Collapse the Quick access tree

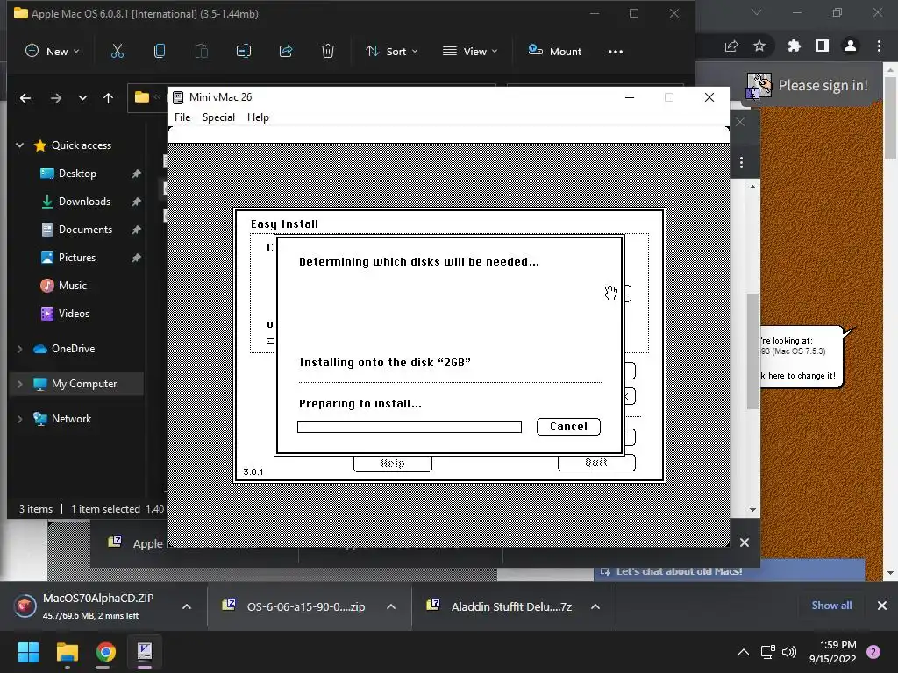point(19,145)
